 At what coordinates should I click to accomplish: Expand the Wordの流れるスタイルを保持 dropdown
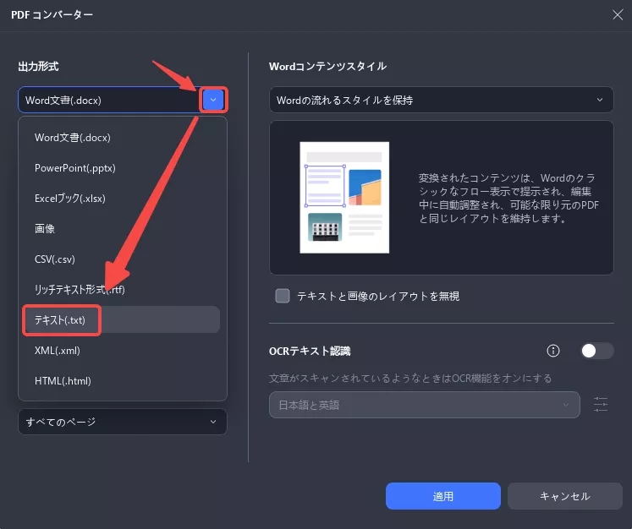click(x=442, y=100)
